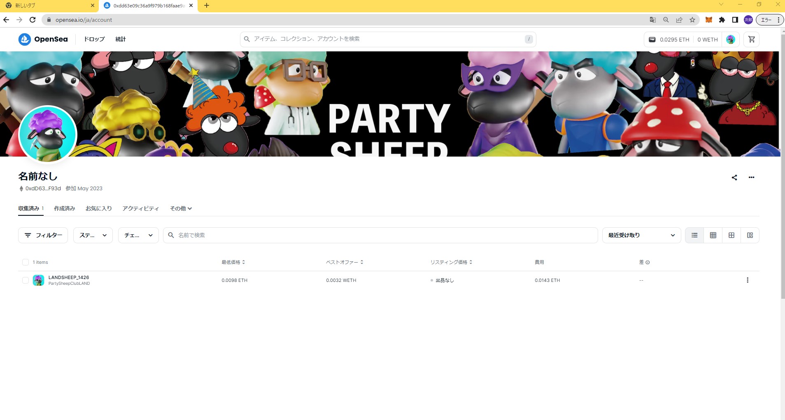Click 0.0098 ETH floor price value
This screenshot has height=420, width=785.
(x=235, y=280)
